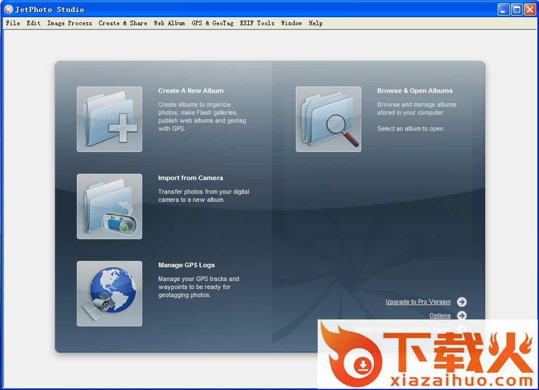Click the Manage GPS Logs heading
This screenshot has height=390, width=539.
point(186,265)
